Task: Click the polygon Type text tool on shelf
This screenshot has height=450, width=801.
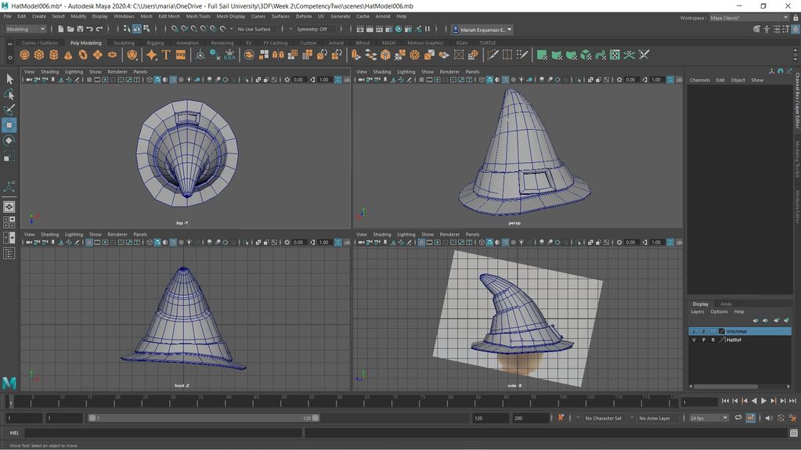Action: tap(166, 55)
